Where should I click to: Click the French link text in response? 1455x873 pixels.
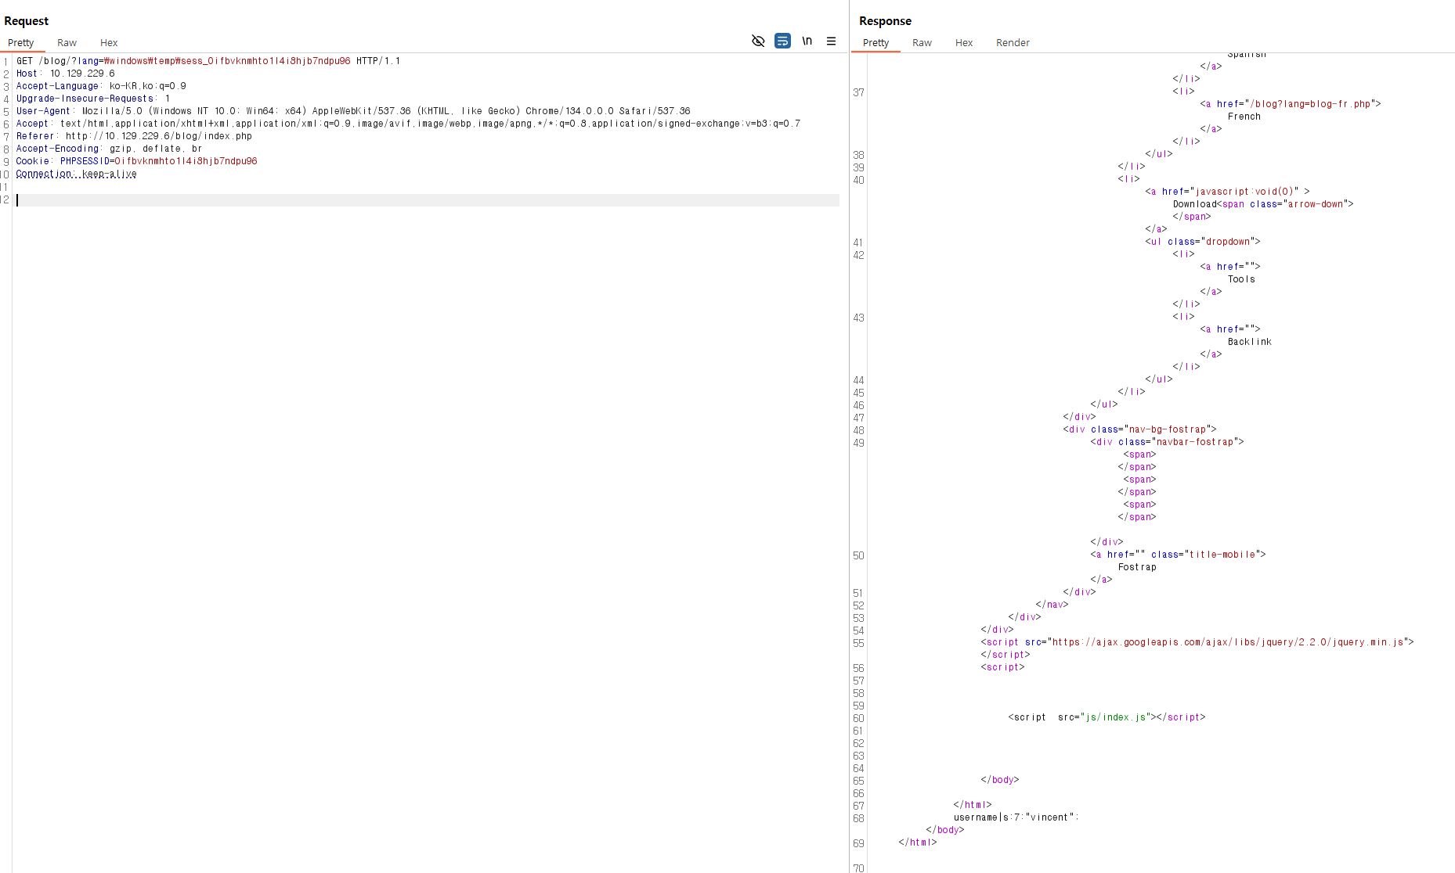click(x=1244, y=117)
